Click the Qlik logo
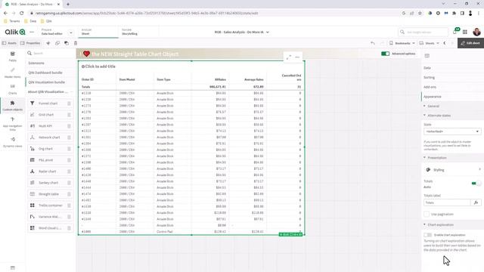484x272 pixels. [15, 32]
